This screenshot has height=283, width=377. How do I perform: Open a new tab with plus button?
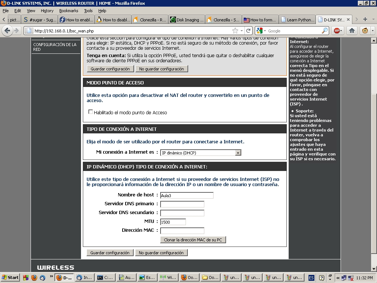pyautogui.click(x=365, y=19)
